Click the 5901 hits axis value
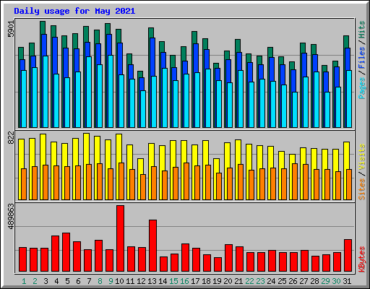The height and width of the screenshot is (289, 370). [11, 29]
